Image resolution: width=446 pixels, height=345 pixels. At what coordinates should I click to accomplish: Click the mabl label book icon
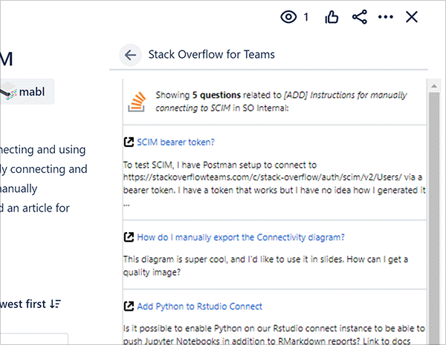coord(8,93)
